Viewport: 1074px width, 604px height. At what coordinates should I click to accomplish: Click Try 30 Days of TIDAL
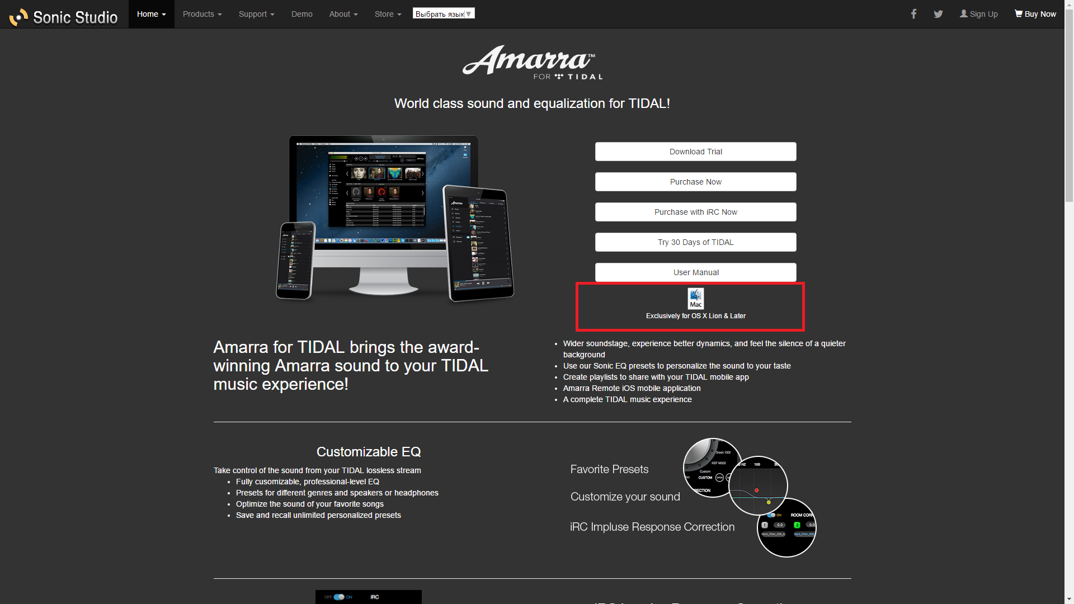point(696,242)
